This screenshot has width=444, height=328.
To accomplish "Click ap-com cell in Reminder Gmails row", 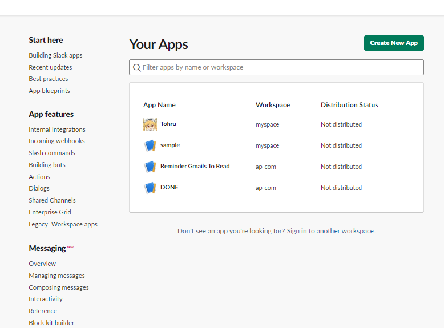I will point(265,167).
